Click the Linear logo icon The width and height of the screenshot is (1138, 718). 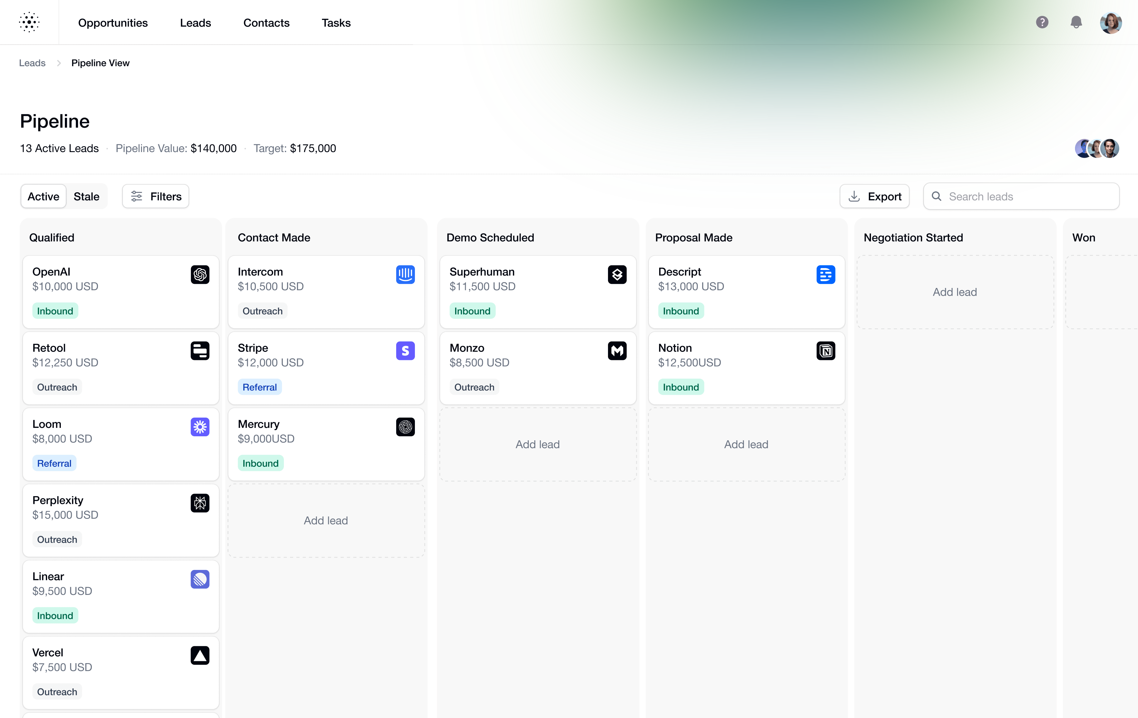click(200, 579)
